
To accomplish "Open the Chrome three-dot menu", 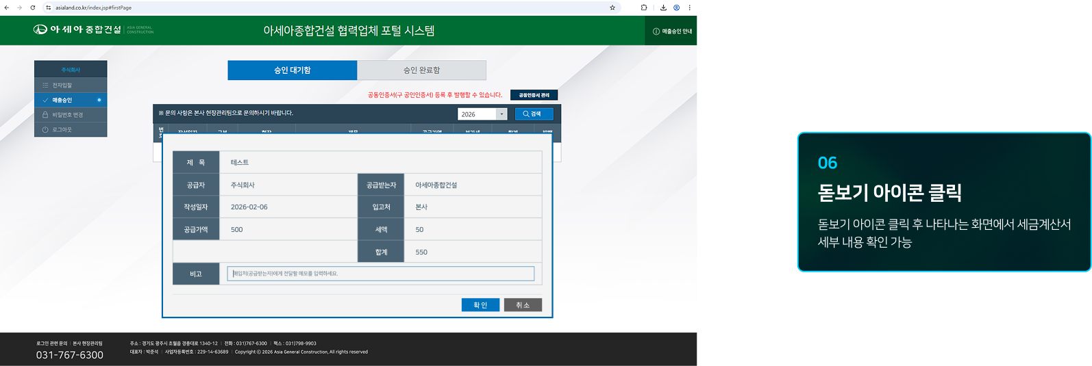I will point(689,8).
